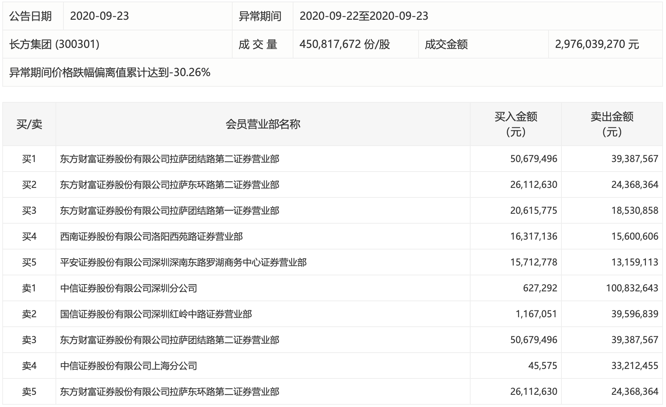The height and width of the screenshot is (407, 666).
Task: Open 平安证券深圳深南东路罗湖商务中心 branch entry
Action: click(x=183, y=262)
